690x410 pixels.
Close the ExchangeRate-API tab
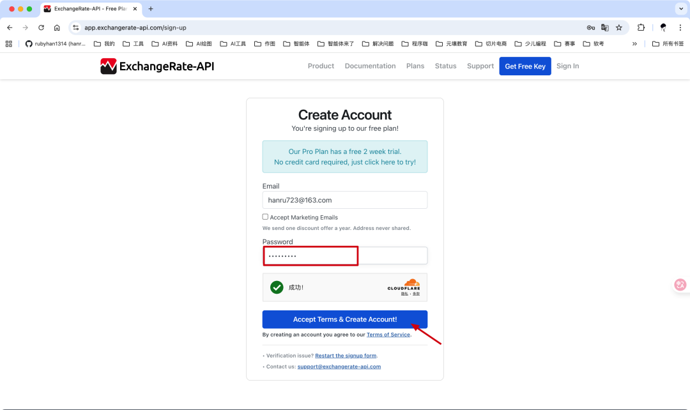(x=135, y=9)
